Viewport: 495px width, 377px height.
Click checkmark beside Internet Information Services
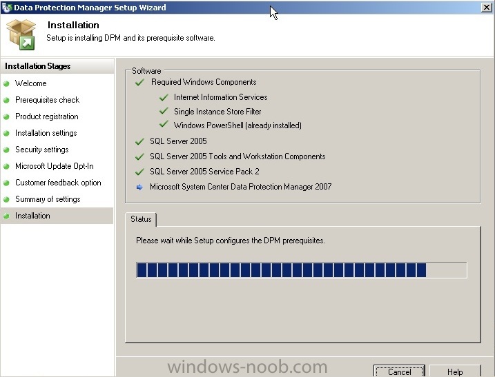pos(164,97)
